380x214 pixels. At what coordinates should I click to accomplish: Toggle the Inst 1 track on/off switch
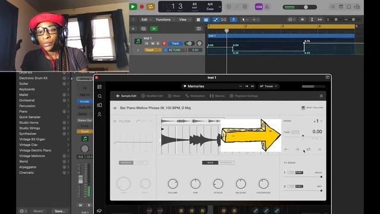pos(189,43)
